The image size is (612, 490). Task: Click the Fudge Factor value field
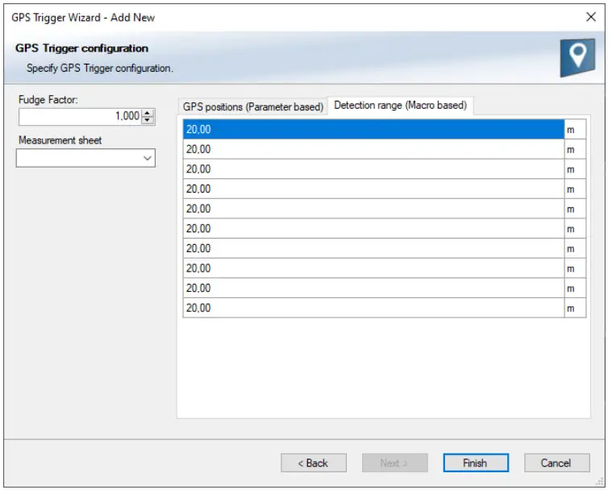(x=81, y=116)
